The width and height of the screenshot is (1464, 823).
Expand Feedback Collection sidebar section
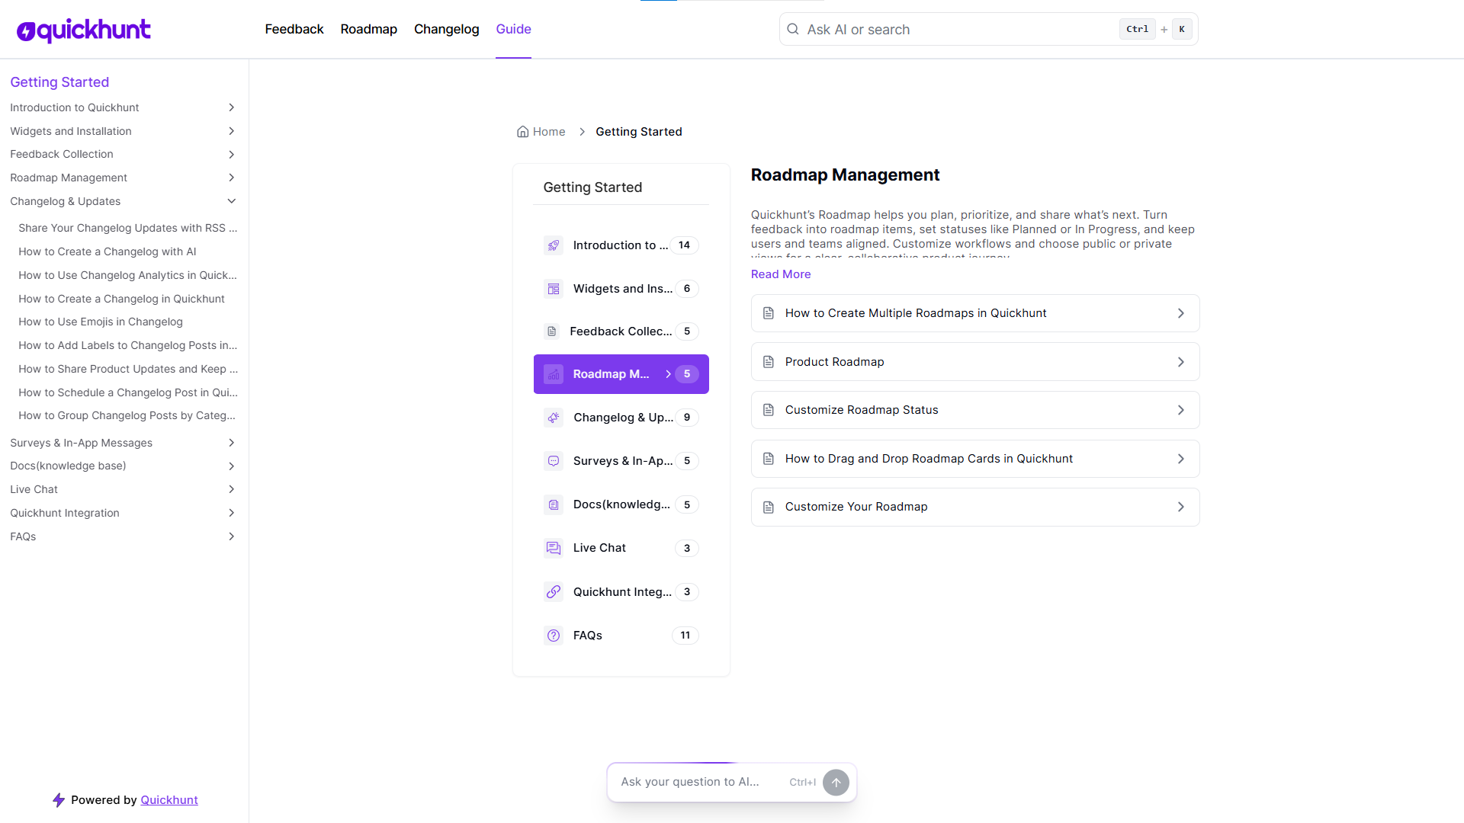pyautogui.click(x=231, y=155)
